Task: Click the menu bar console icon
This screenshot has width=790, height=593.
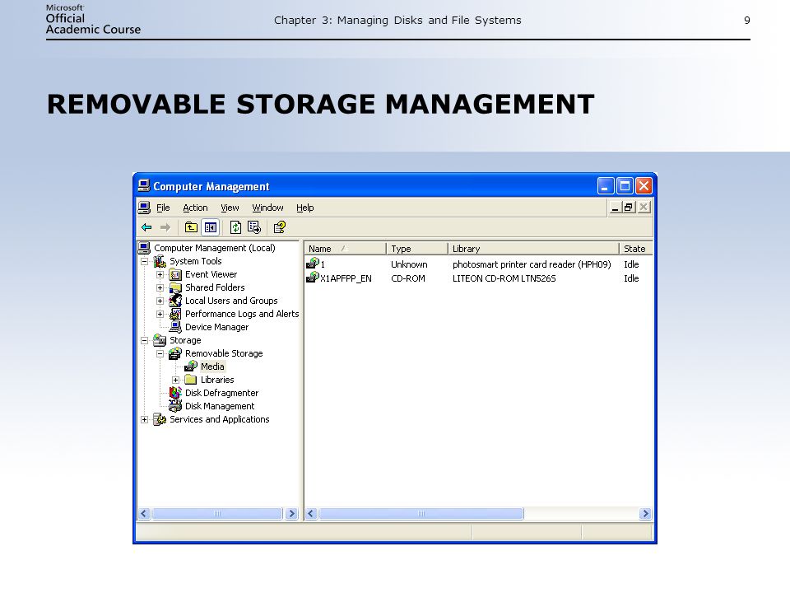Action: pyautogui.click(x=145, y=208)
